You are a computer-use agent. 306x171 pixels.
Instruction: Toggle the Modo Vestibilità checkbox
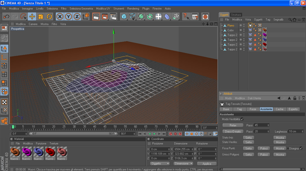pos(242,119)
